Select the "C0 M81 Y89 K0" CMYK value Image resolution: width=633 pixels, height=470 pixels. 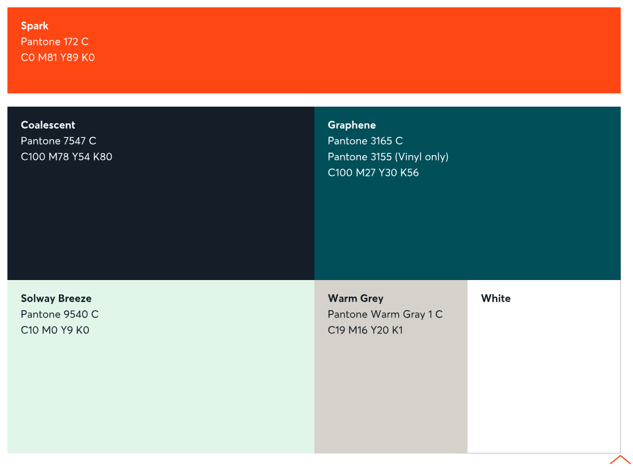(x=58, y=58)
